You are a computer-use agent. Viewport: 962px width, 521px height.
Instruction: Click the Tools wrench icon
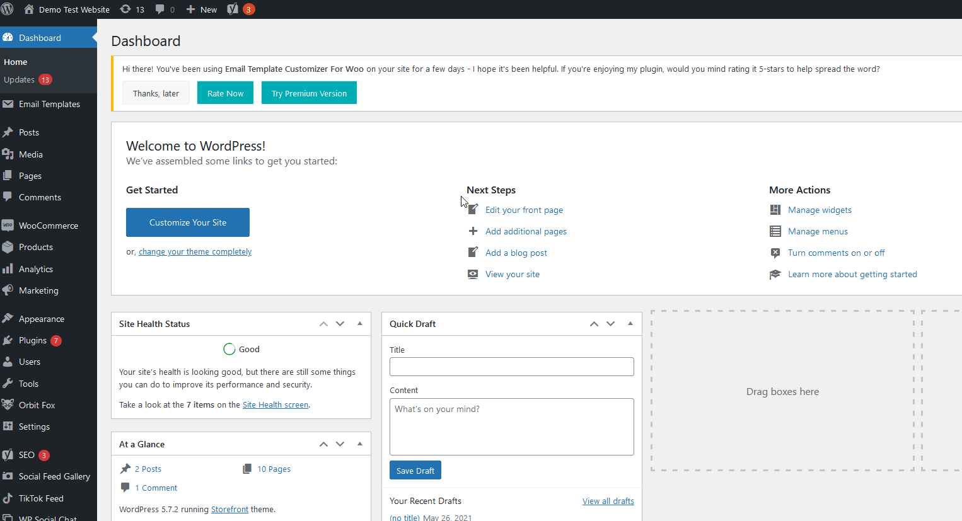pos(8,384)
